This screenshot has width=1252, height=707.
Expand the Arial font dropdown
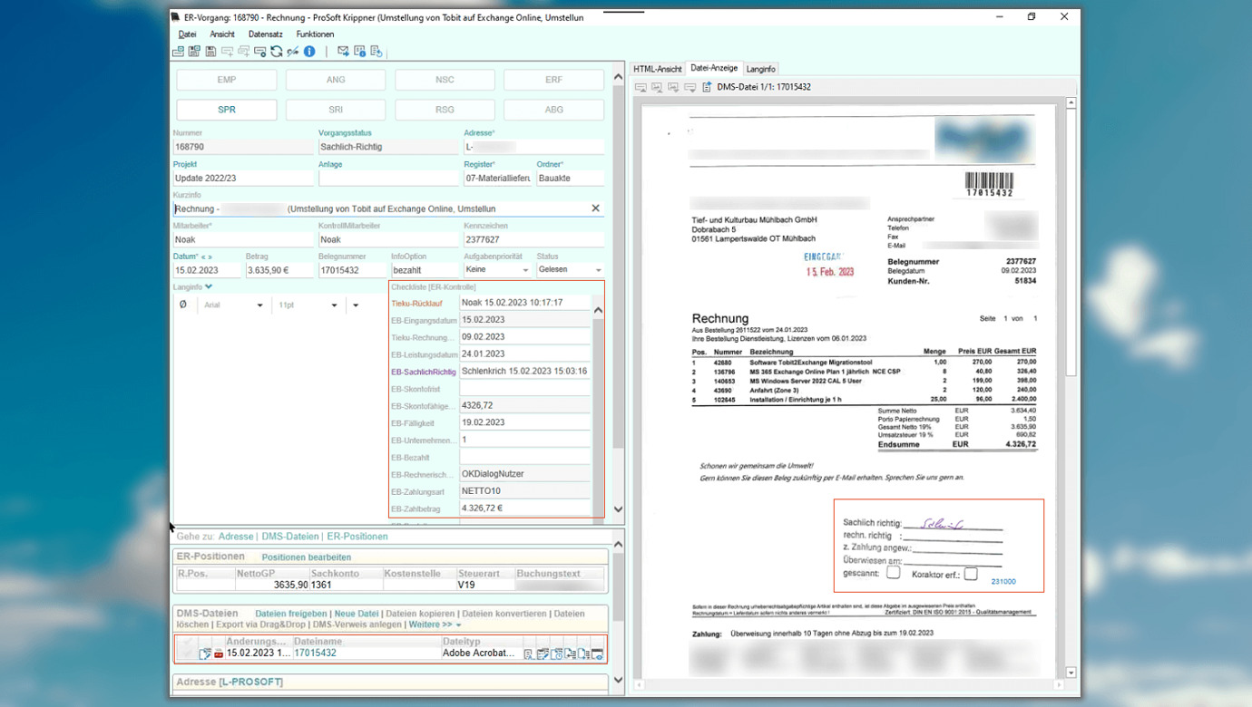point(259,305)
